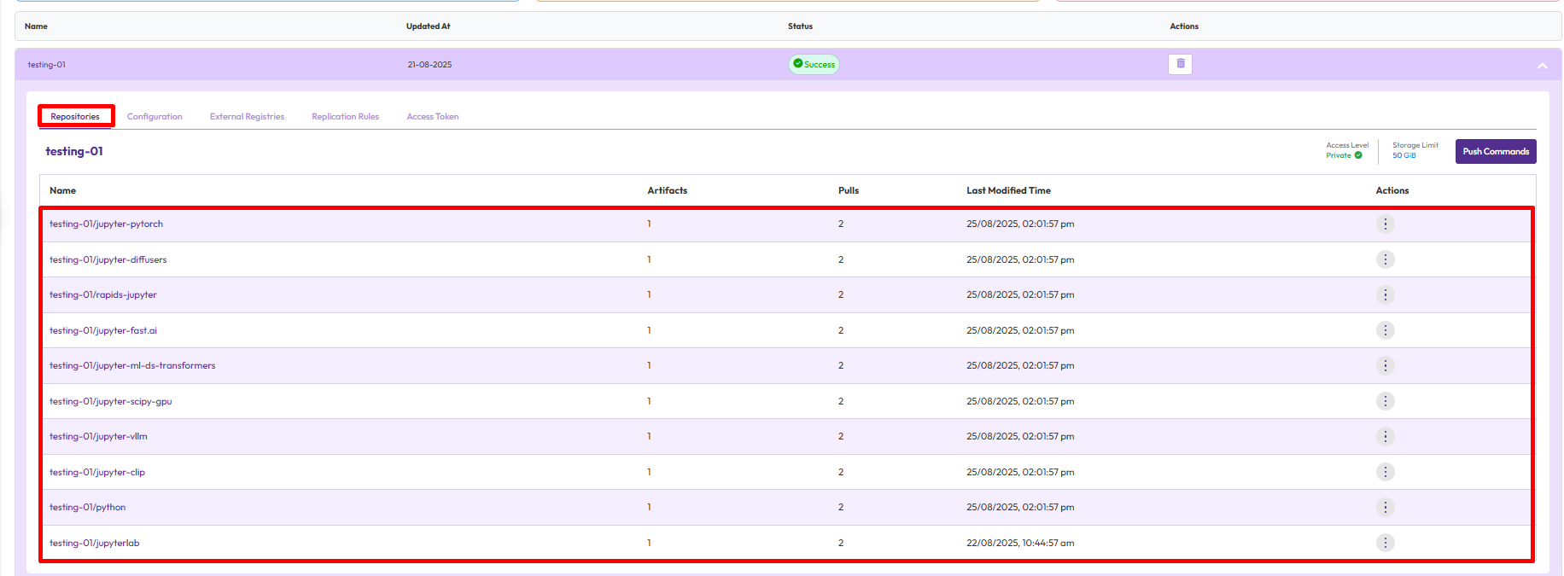Open the testing-01/jupyter-pytorch repository link
Screen dimensions: 1564x576
(x=106, y=224)
